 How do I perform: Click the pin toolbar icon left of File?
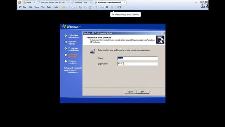click(x=20, y=7)
